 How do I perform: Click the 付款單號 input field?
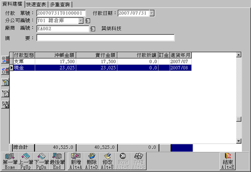(61, 13)
